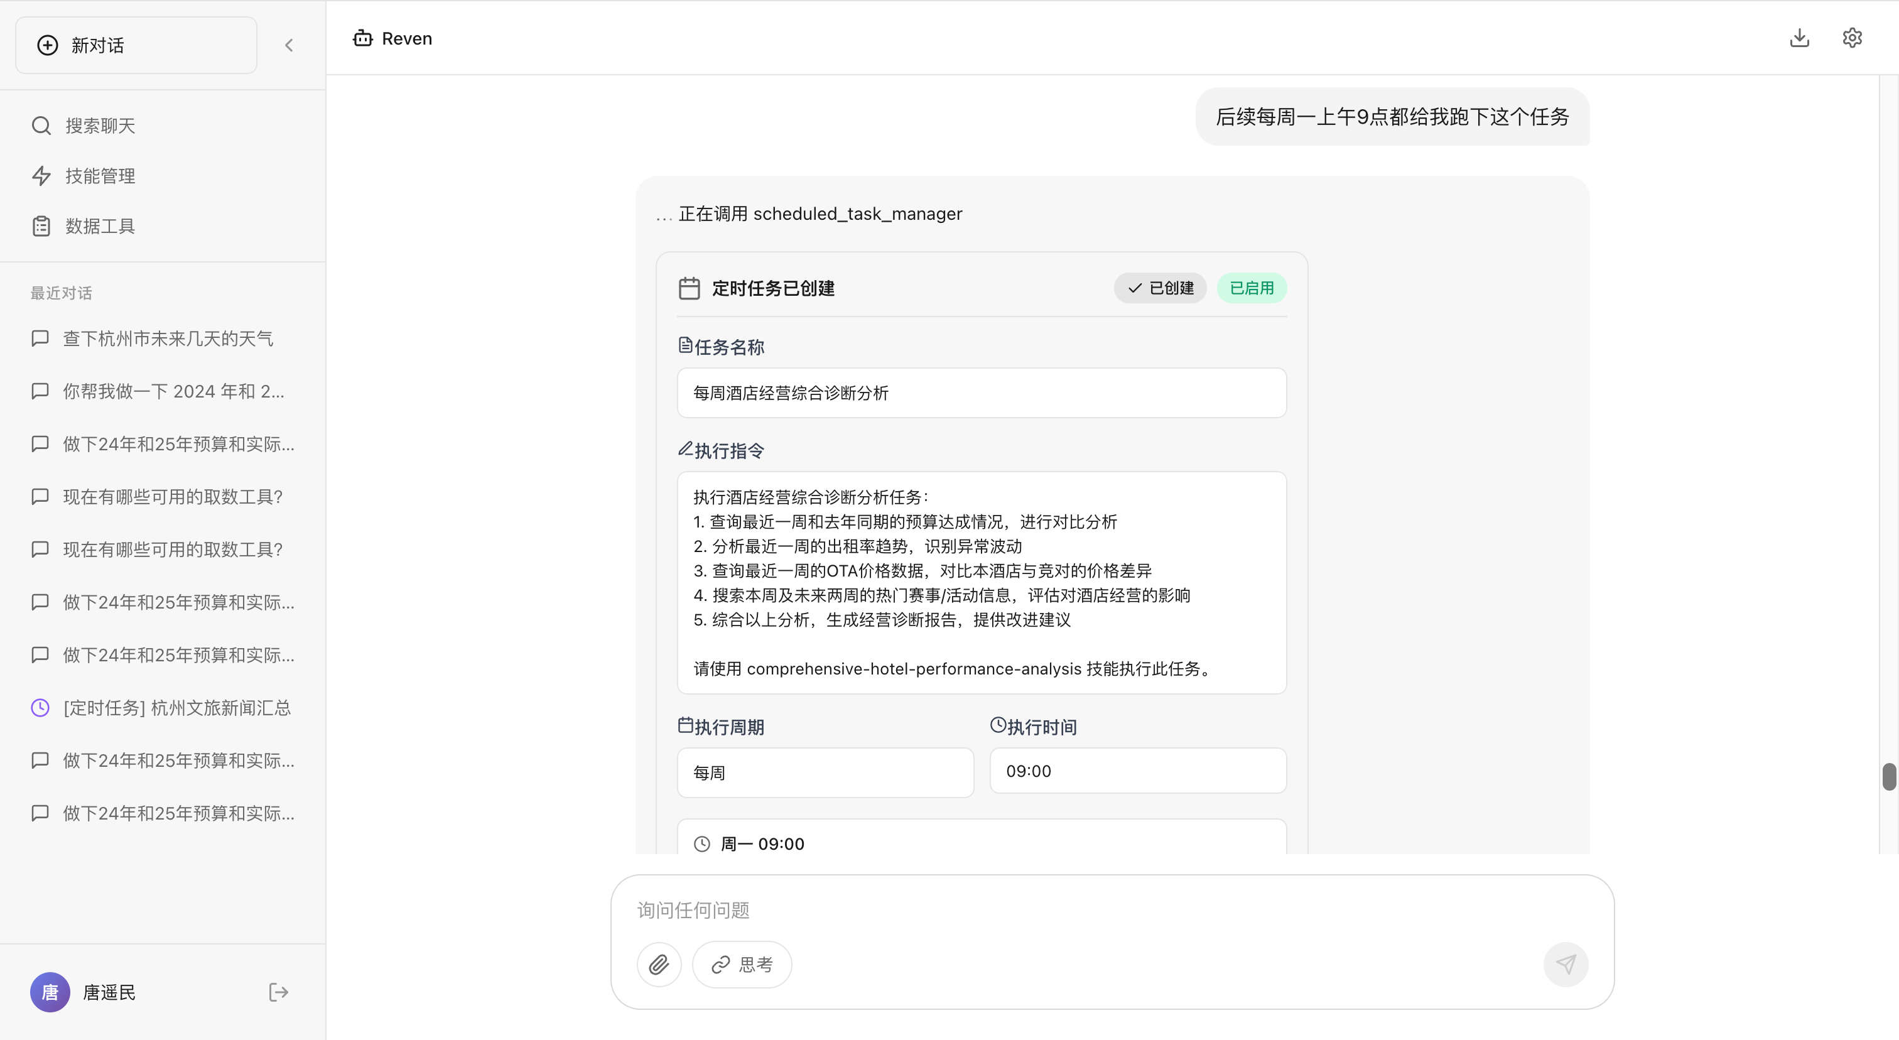The image size is (1899, 1040).
Task: Click the search icon beside 搜索聊天
Action: [x=41, y=126]
